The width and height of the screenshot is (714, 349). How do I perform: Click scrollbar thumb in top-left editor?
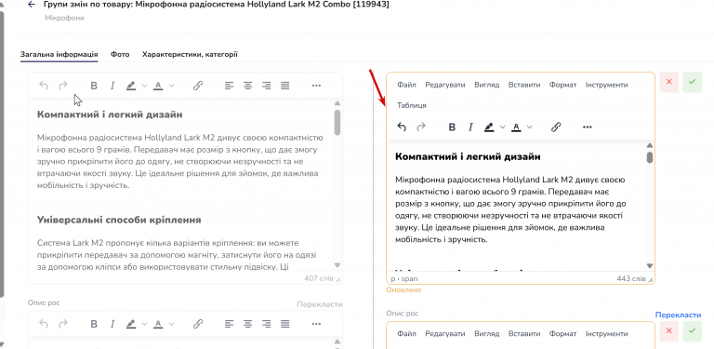pyautogui.click(x=337, y=122)
